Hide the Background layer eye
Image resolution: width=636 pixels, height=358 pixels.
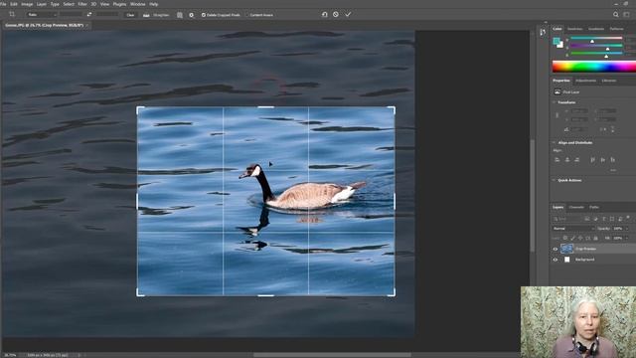(x=556, y=260)
